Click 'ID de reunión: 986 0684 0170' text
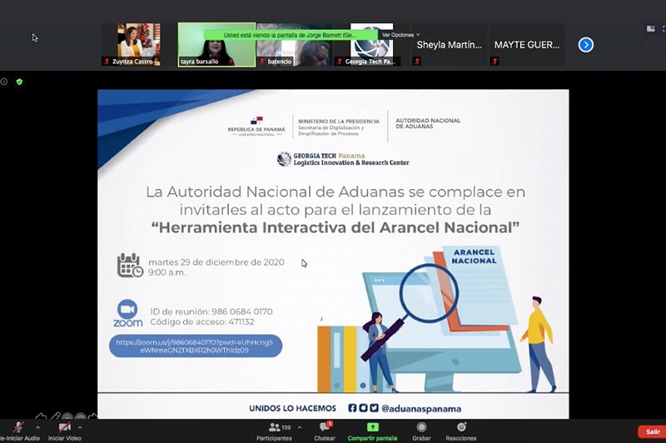666x443 pixels. pyautogui.click(x=211, y=311)
